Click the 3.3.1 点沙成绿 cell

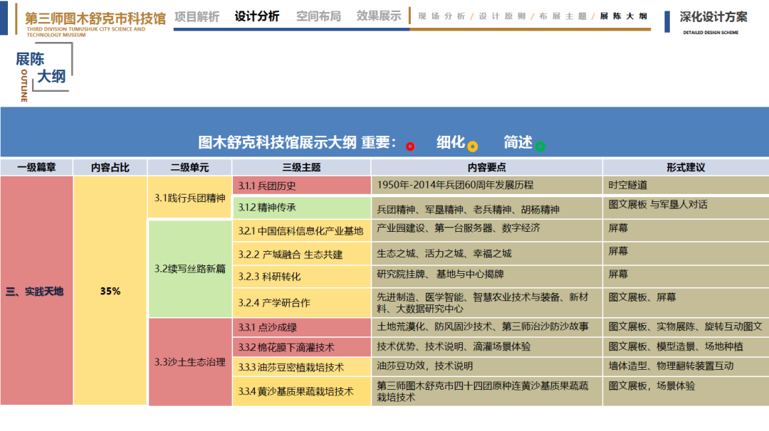(x=302, y=327)
